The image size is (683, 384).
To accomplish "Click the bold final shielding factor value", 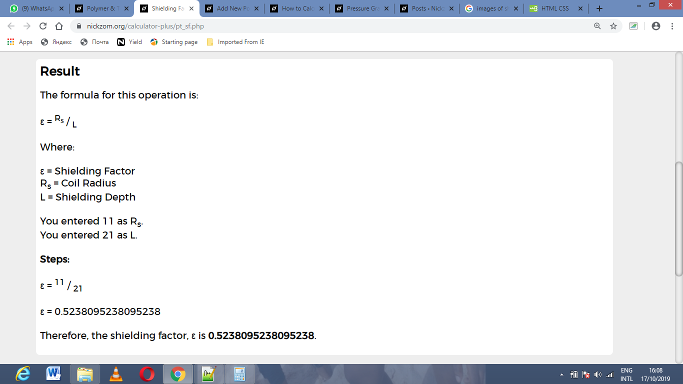I will click(261, 335).
